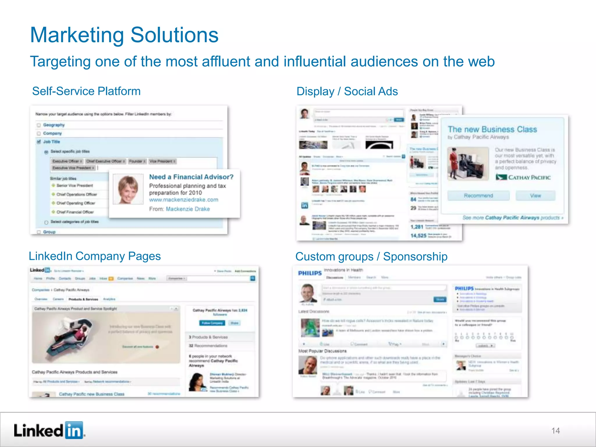Click the financial advisor ad photo
596x447 pixels.
[x=128, y=189]
